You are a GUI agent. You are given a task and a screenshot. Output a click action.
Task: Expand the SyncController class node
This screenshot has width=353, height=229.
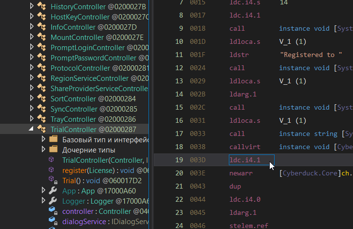click(x=32, y=109)
